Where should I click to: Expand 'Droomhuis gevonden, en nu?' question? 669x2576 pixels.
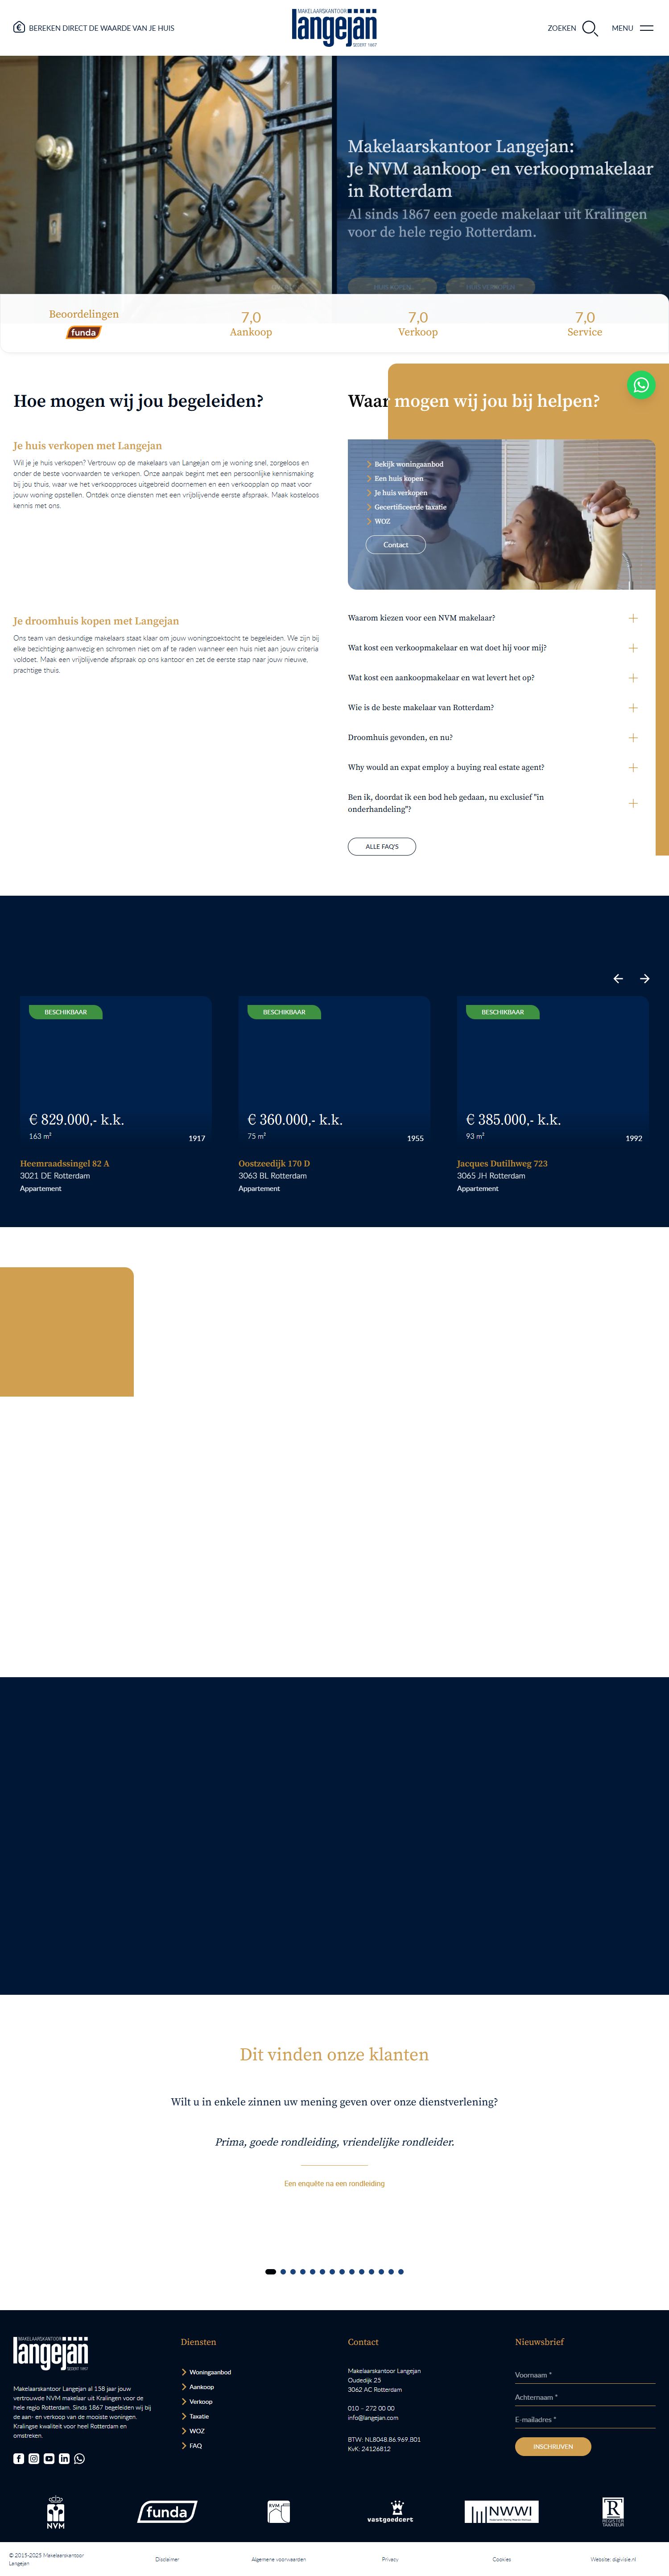[493, 738]
